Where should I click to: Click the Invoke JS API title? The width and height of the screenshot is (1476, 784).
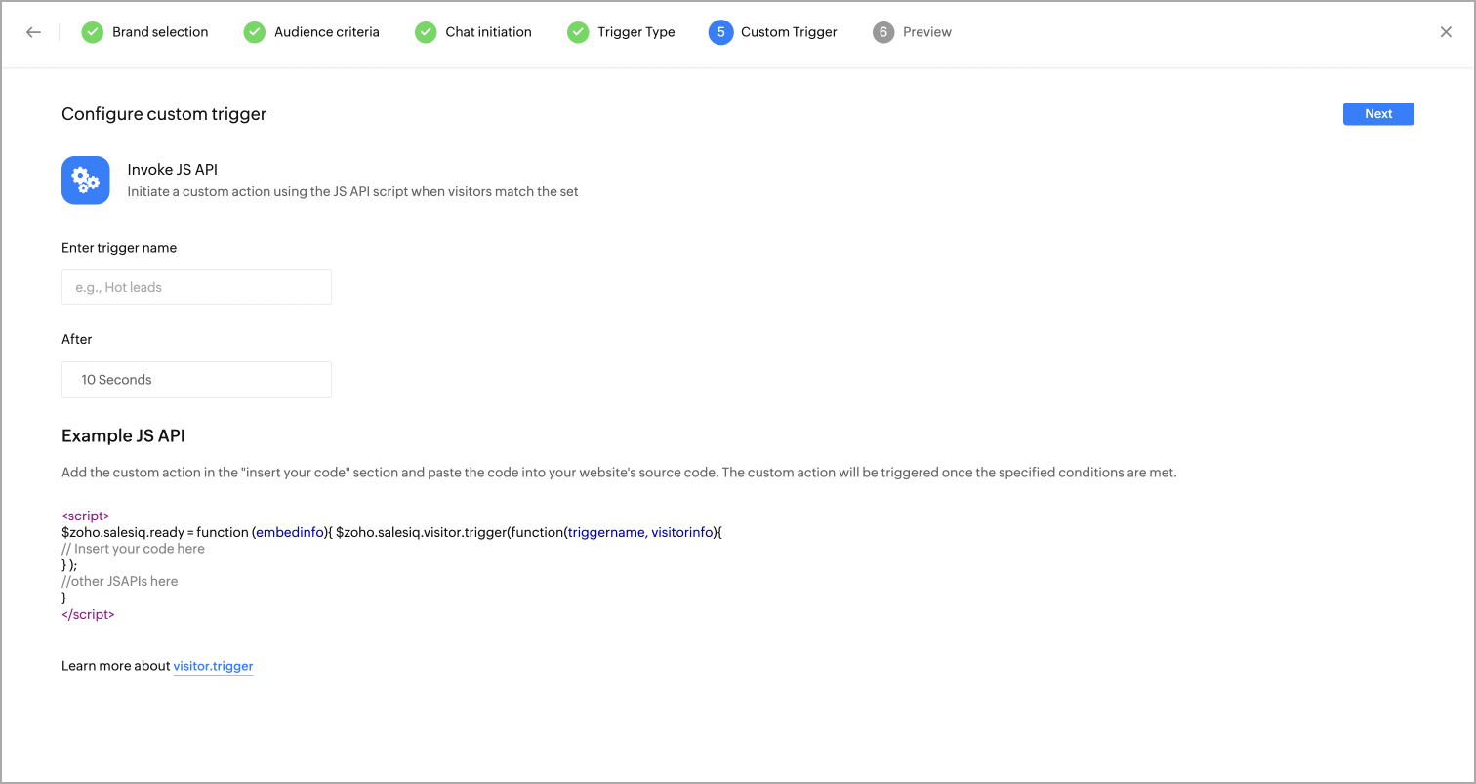click(173, 170)
